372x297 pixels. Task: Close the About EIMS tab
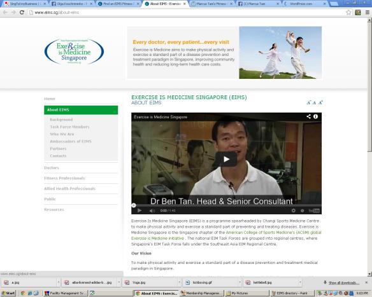184,4
